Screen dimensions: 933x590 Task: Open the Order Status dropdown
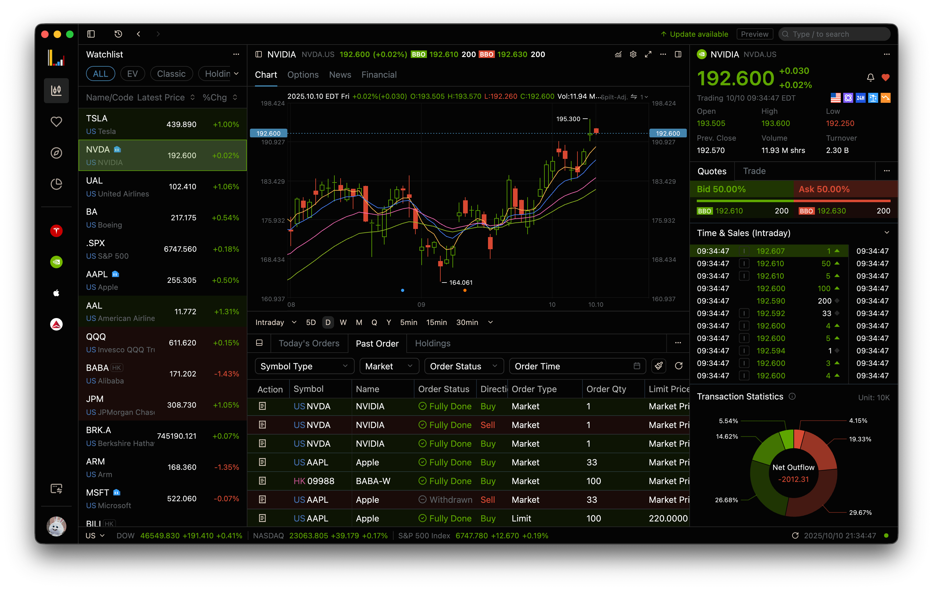coord(464,366)
